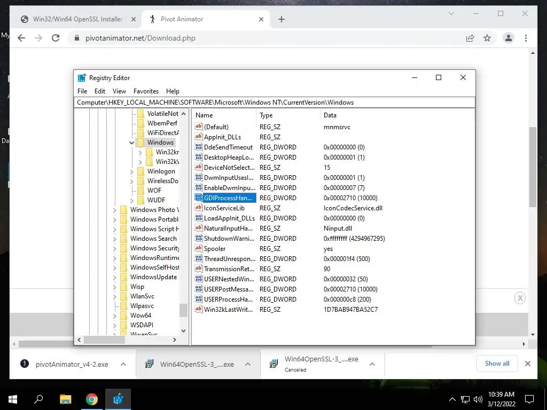This screenshot has width=547, height=410.
Task: Click the IconServiceLib string value icon
Action: click(199, 208)
